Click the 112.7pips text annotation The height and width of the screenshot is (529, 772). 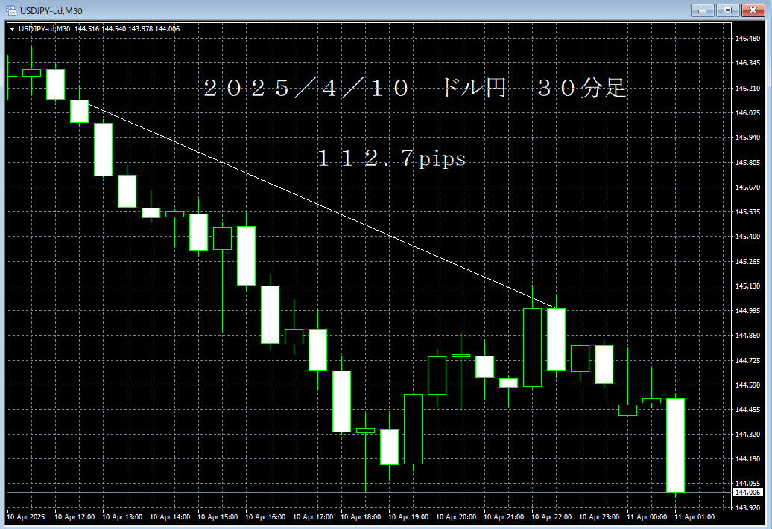(x=391, y=159)
